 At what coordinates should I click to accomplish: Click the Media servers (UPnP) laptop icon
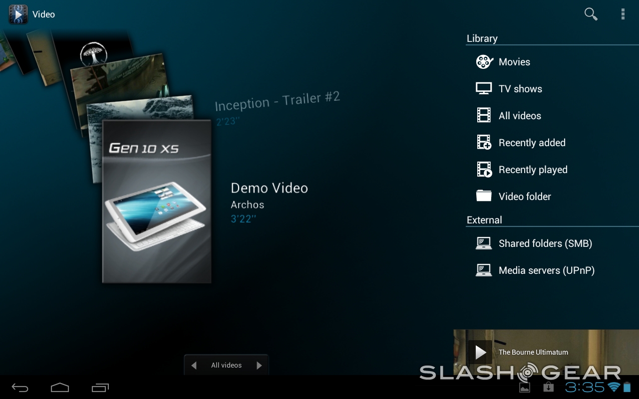coord(484,270)
